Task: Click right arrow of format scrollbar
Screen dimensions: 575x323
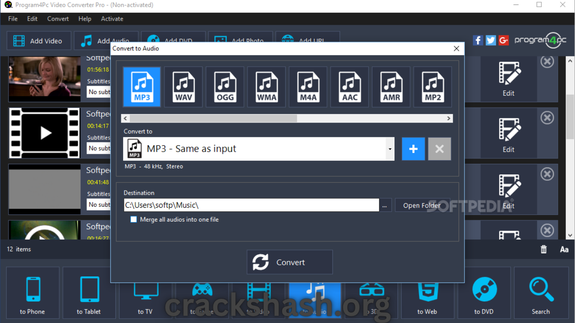Action: [448, 118]
